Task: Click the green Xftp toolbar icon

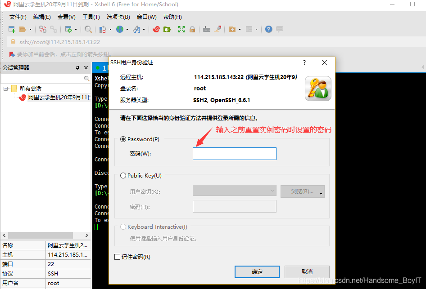Action: click(x=167, y=29)
